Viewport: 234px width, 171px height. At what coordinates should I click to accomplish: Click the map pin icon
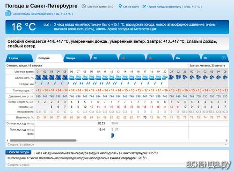(120, 7)
